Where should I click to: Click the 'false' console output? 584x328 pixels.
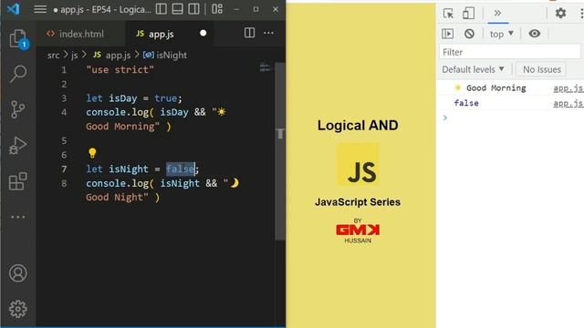(x=466, y=103)
